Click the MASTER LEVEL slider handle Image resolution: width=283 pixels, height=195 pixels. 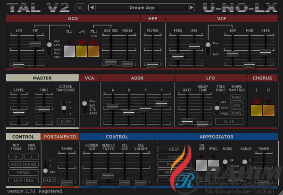pos(19,112)
